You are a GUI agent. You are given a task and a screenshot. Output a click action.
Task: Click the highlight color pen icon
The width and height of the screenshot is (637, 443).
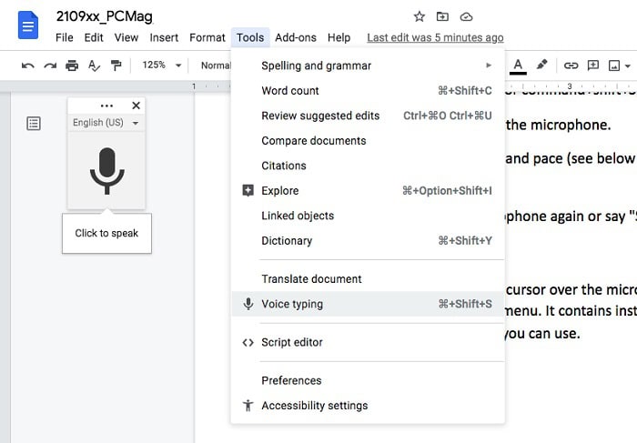coord(542,65)
